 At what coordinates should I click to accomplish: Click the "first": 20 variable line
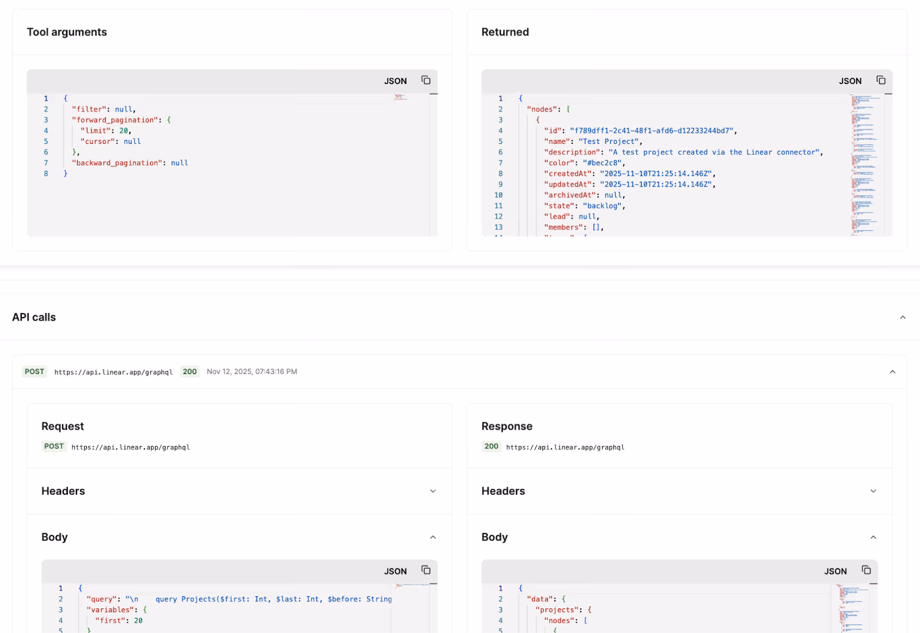point(118,621)
